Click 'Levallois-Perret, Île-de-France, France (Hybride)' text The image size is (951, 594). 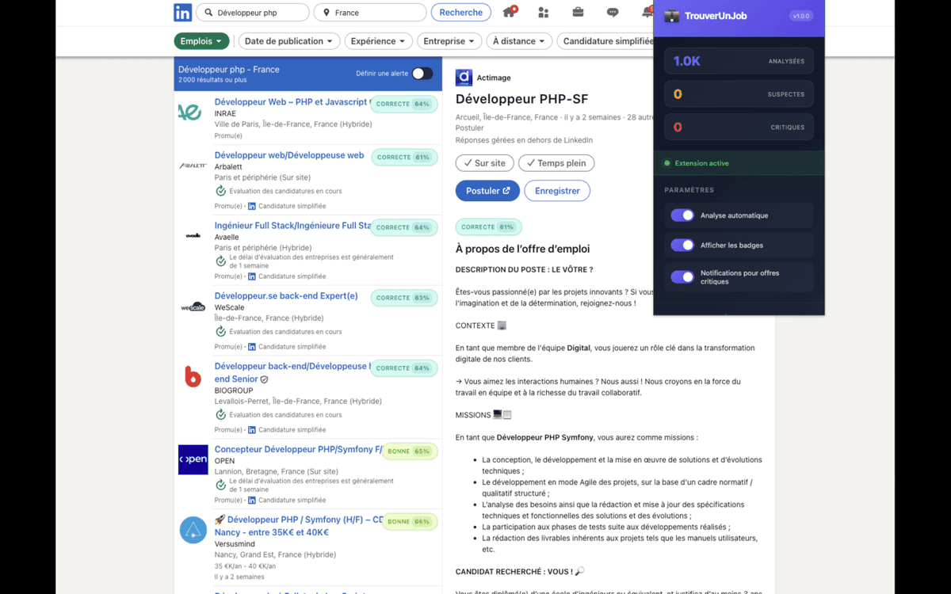click(298, 402)
